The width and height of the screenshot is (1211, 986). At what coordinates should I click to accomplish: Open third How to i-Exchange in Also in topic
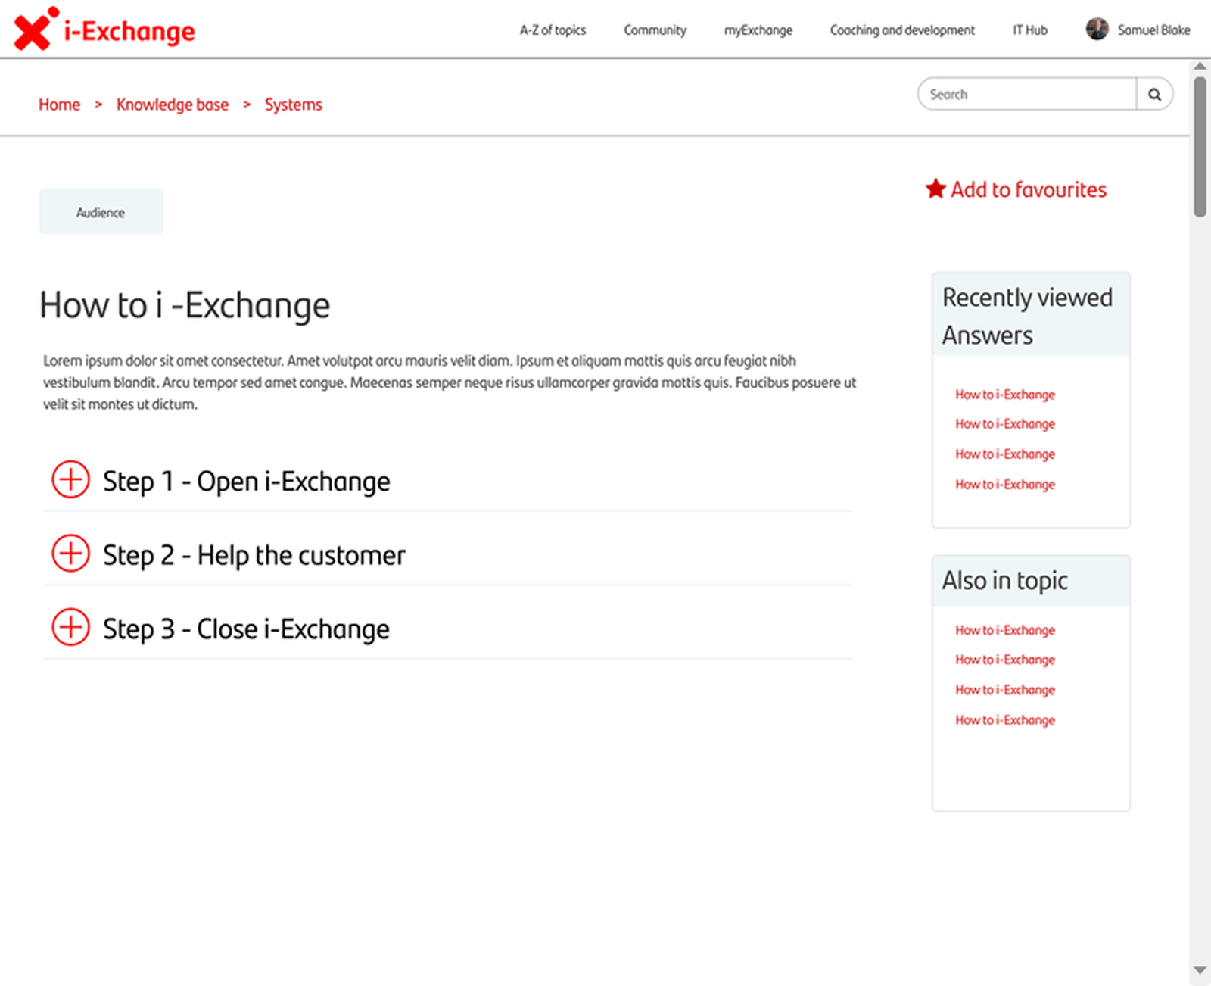[x=1005, y=690]
